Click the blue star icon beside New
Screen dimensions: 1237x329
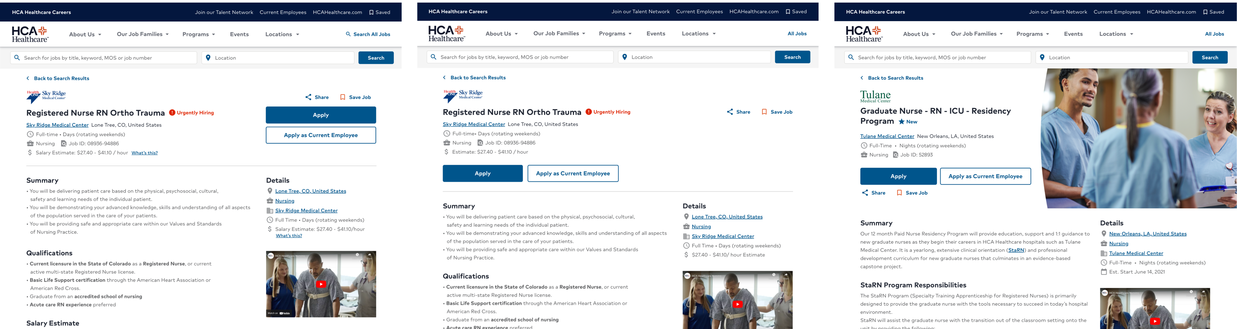(x=901, y=122)
